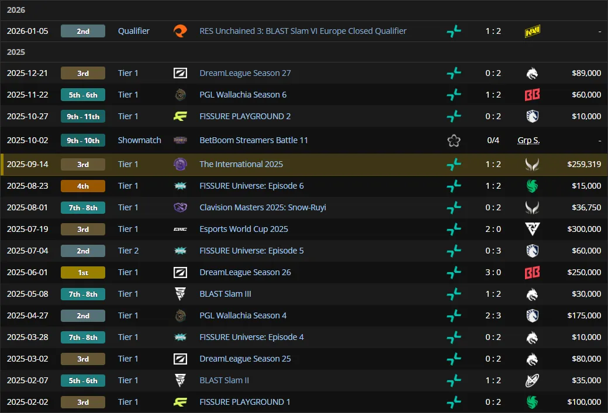The width and height of the screenshot is (608, 413).
Task: Click BetBoom Team logo in Wallachia Season 6 row
Action: (533, 95)
